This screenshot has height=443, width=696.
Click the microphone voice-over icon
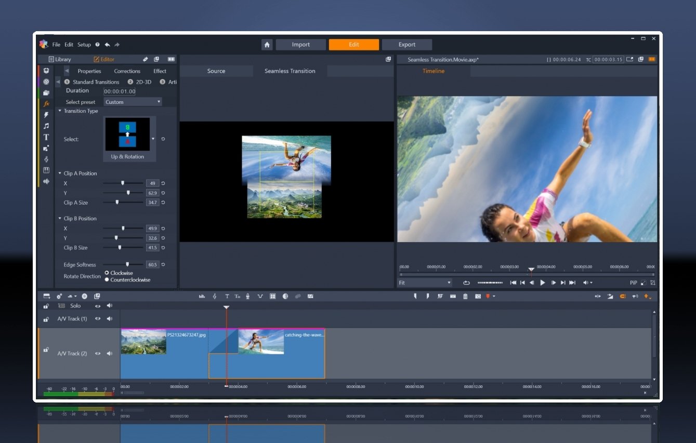tap(248, 297)
